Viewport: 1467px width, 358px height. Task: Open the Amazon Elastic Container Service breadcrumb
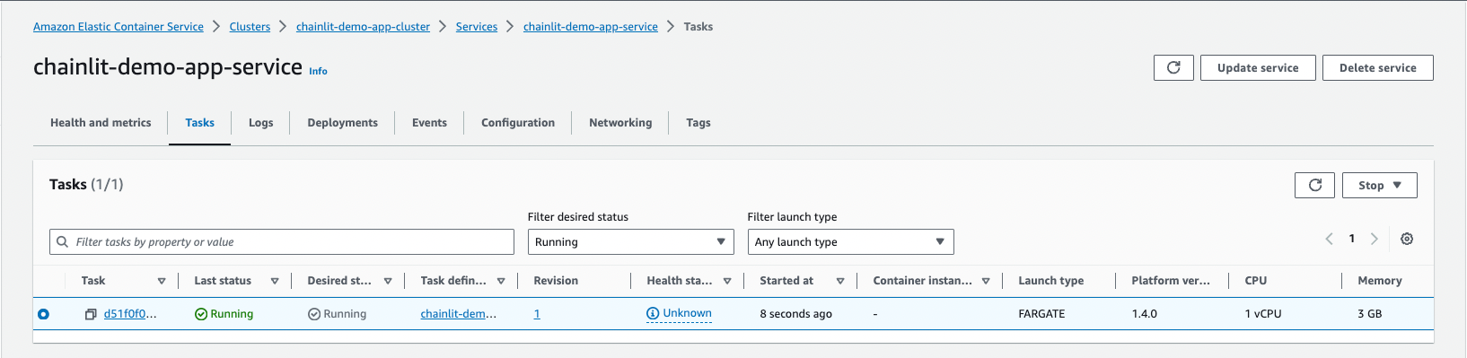pos(119,27)
